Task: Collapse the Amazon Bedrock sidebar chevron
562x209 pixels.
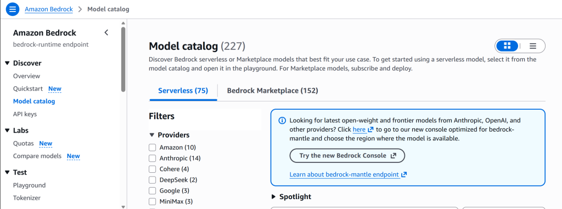Action: tap(106, 32)
